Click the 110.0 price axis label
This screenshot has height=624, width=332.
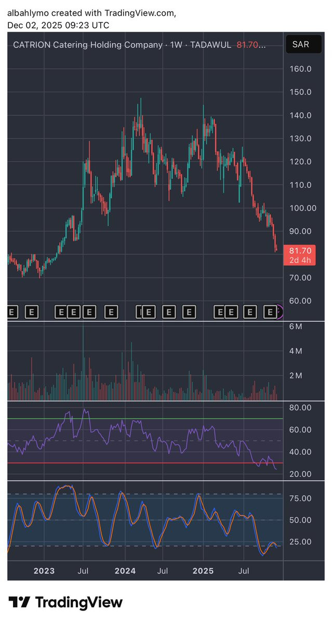click(300, 185)
